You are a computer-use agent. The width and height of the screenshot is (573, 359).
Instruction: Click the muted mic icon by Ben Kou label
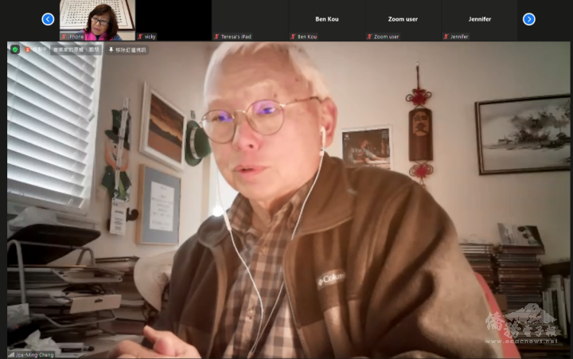pyautogui.click(x=293, y=37)
